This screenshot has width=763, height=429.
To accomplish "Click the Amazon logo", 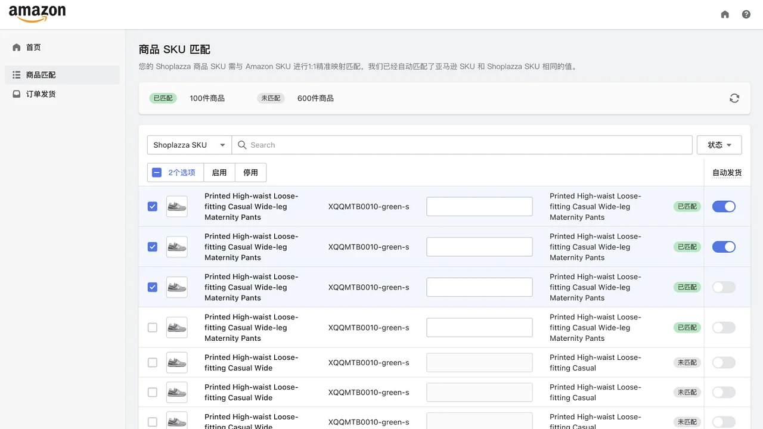I will (37, 13).
